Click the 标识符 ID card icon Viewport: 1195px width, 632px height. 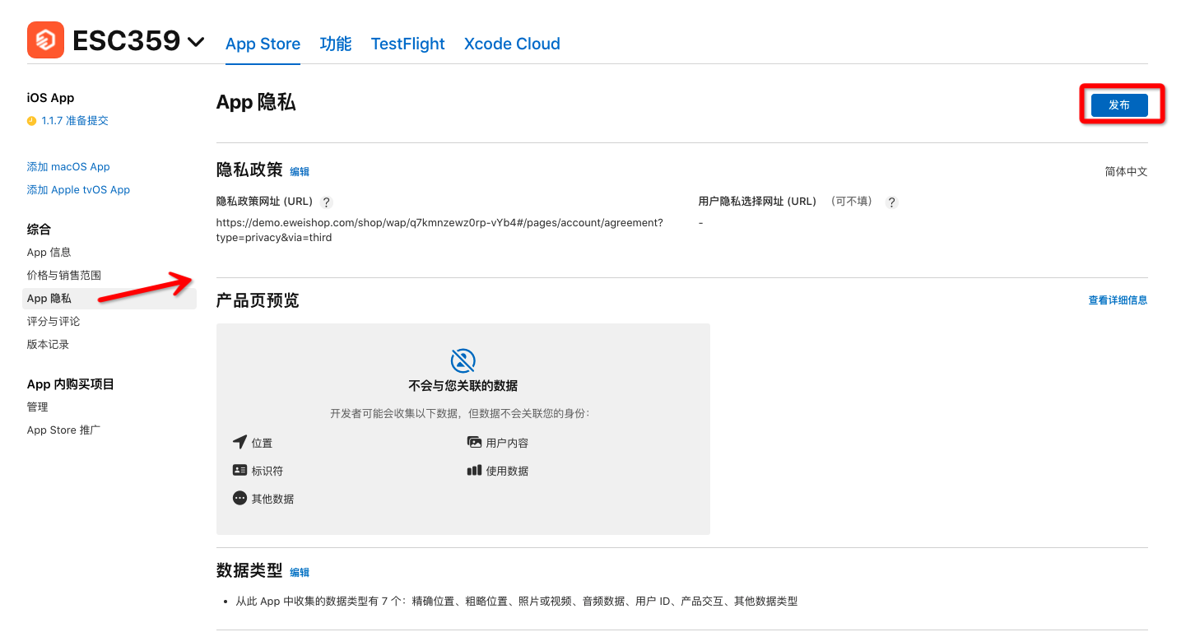click(239, 471)
